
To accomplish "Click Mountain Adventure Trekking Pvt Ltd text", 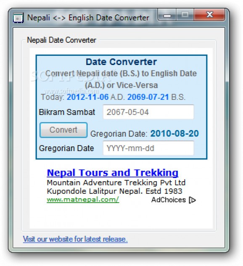I will 116,183.
